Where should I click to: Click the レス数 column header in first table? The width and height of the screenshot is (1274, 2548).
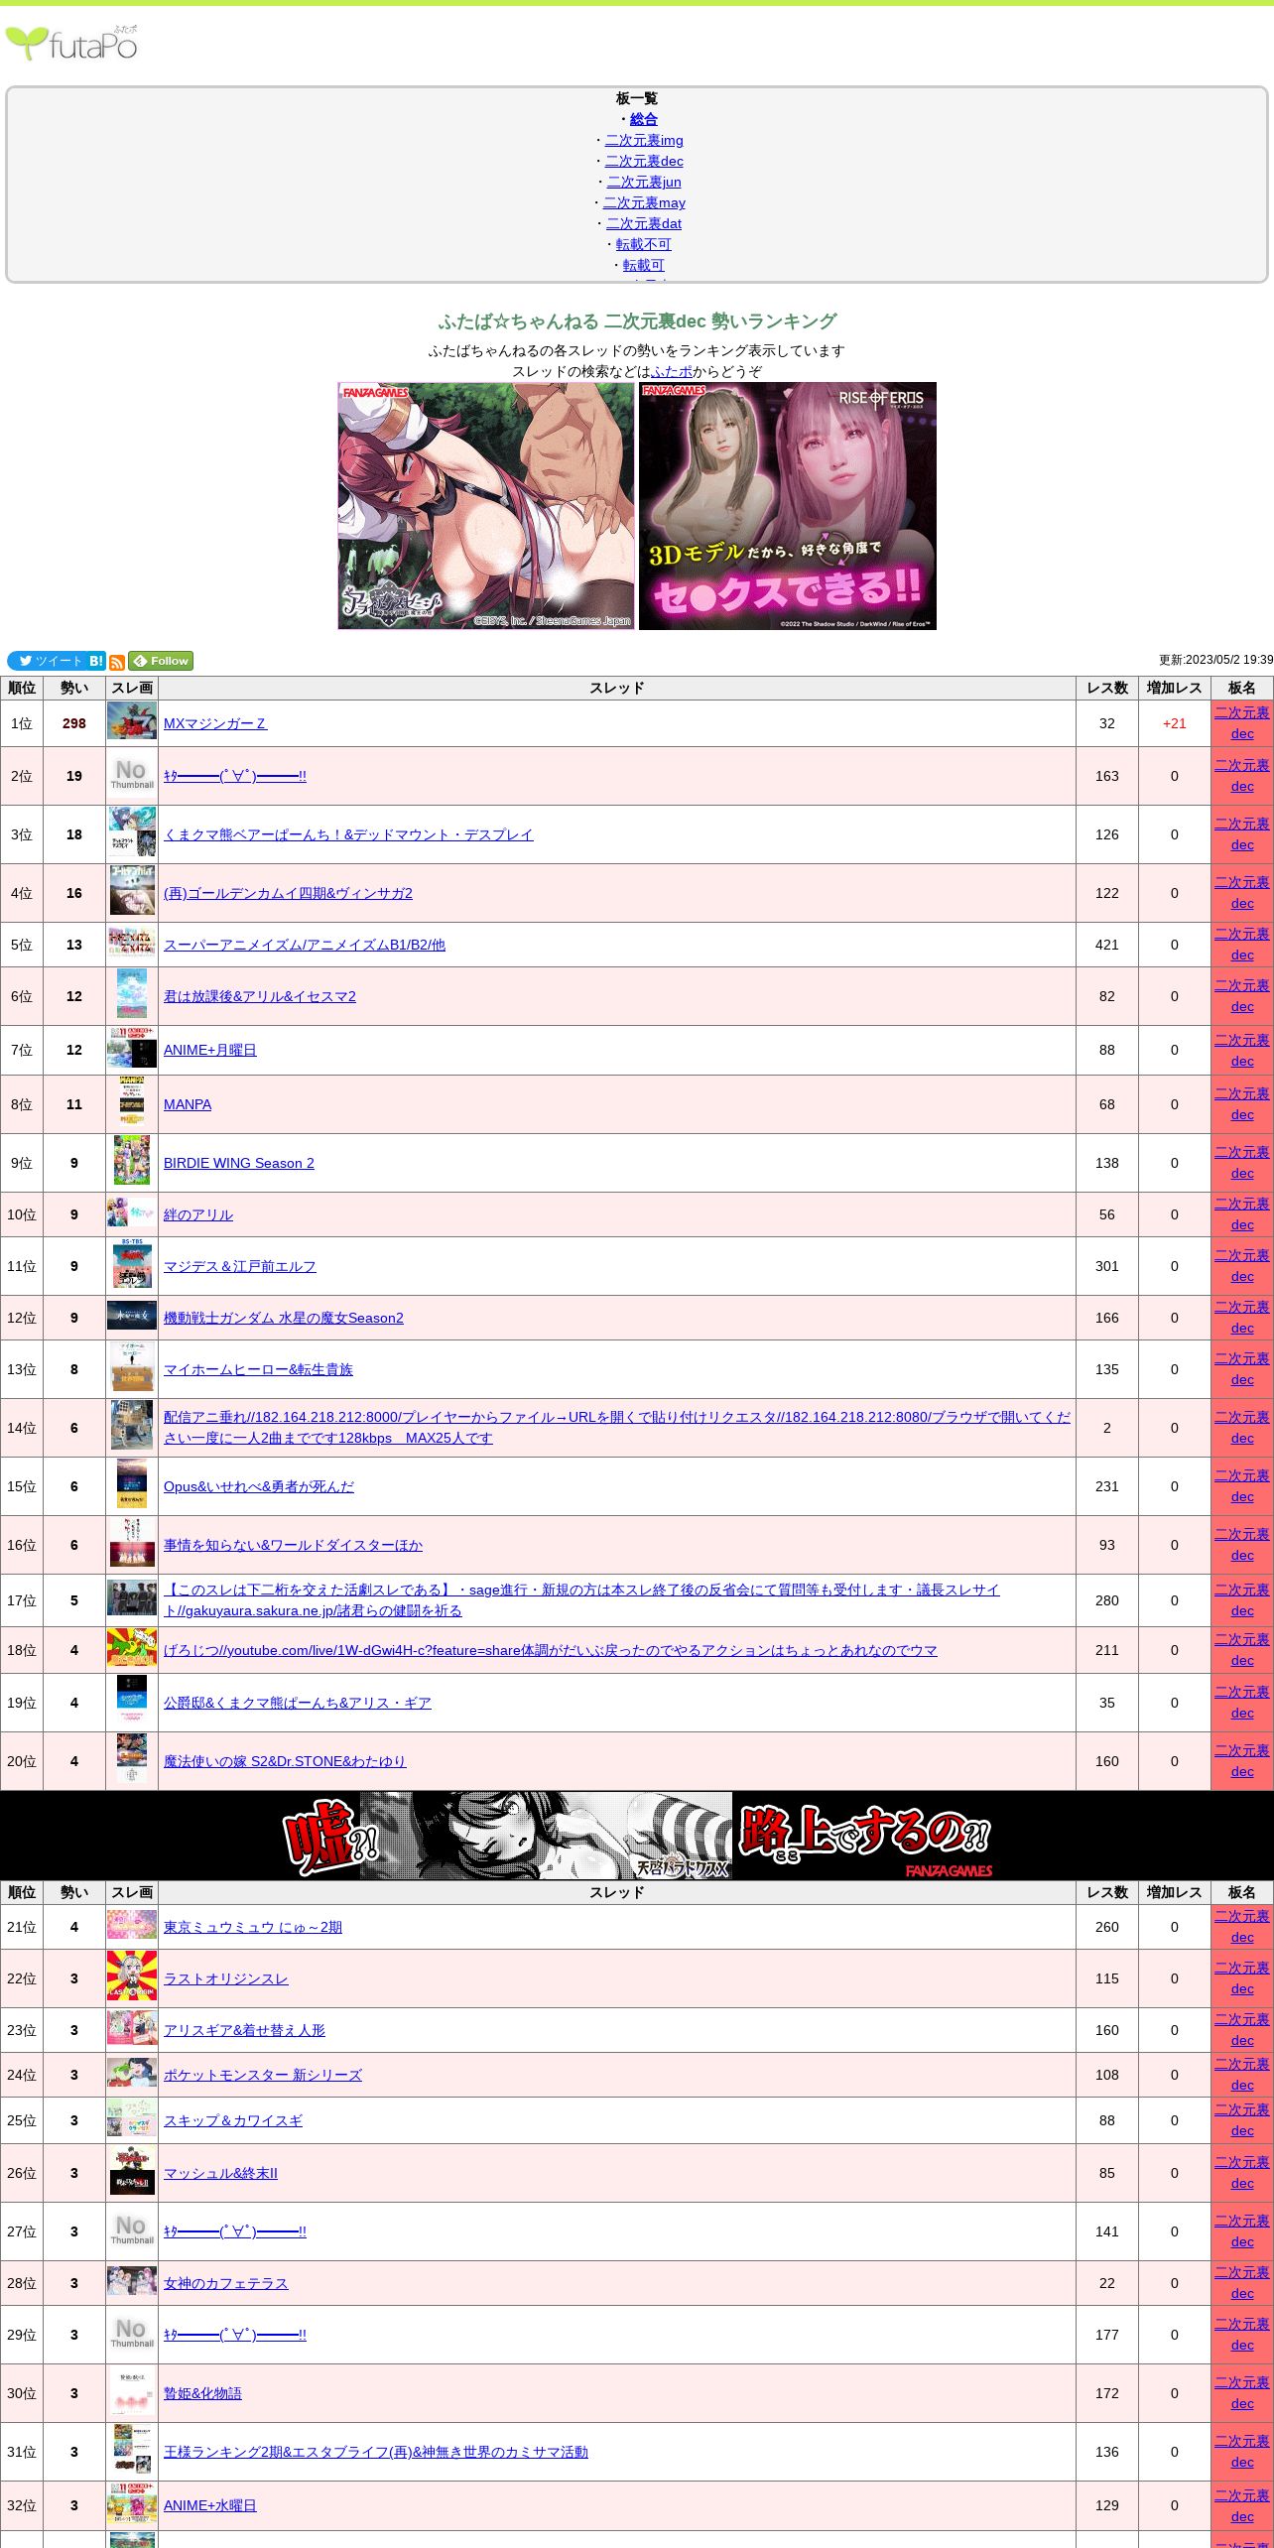point(1107,688)
